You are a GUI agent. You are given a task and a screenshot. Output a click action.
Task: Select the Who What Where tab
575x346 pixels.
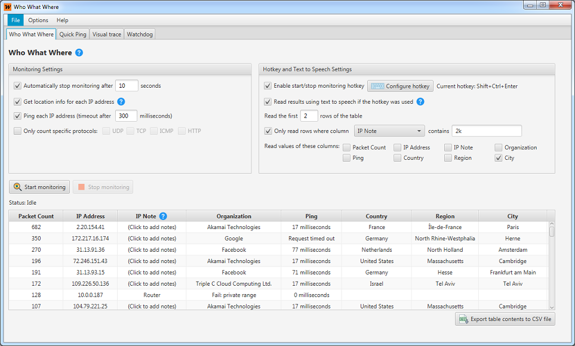(x=31, y=34)
